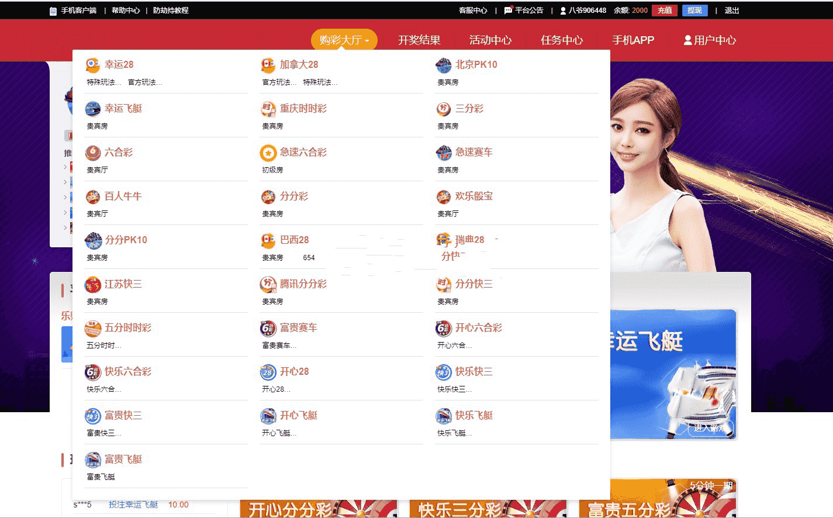Open the 江苏快三 icon
Image resolution: width=833 pixels, height=518 pixels.
click(92, 284)
